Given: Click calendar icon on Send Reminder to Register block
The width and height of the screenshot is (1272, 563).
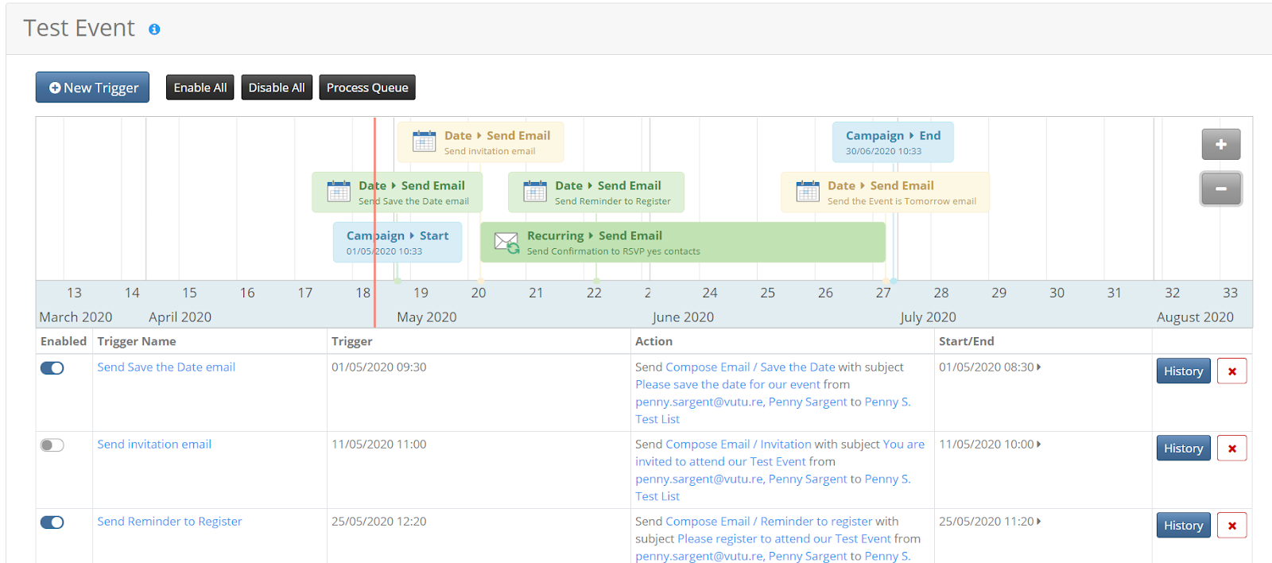Looking at the screenshot, I should coord(534,192).
